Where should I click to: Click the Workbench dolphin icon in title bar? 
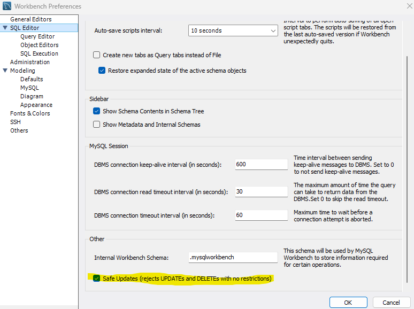tap(7, 6)
